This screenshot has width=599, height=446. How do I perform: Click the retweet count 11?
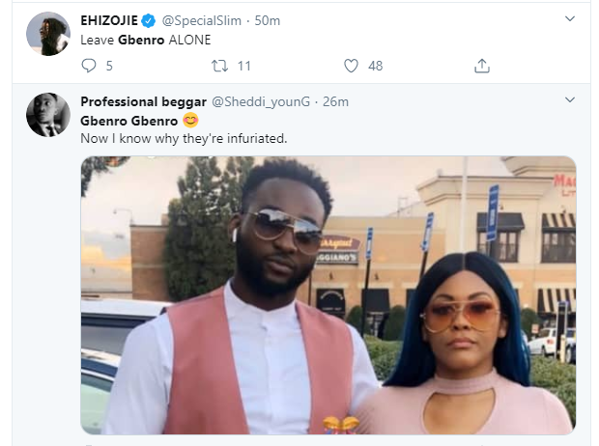pos(244,66)
